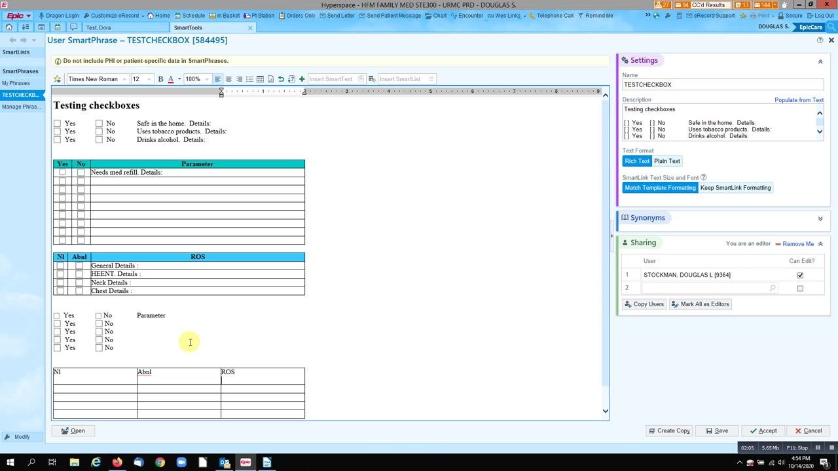Click the favorite star icon in editor toolbar
838x471 pixels.
point(58,79)
